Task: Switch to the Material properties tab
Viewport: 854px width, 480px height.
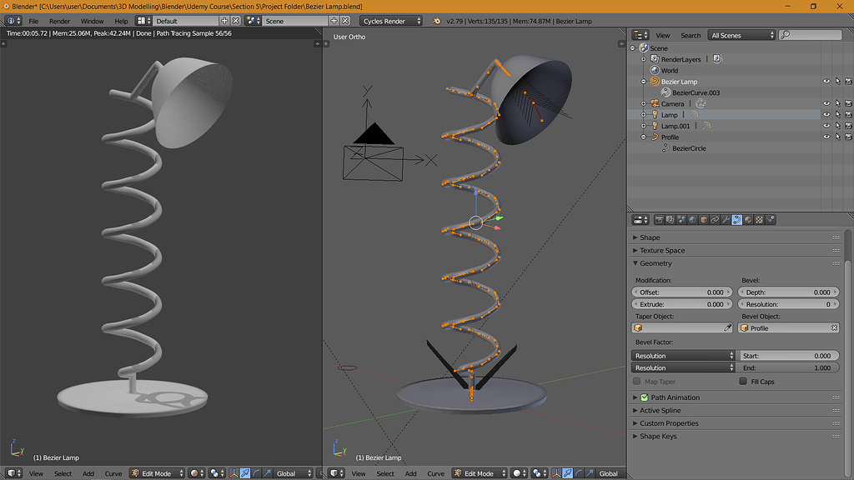Action: [x=748, y=220]
